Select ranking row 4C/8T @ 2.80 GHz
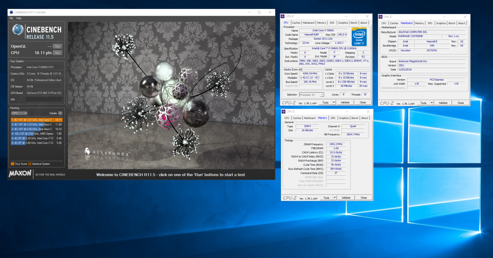Viewport: 493px width, 258px height. tap(37, 143)
